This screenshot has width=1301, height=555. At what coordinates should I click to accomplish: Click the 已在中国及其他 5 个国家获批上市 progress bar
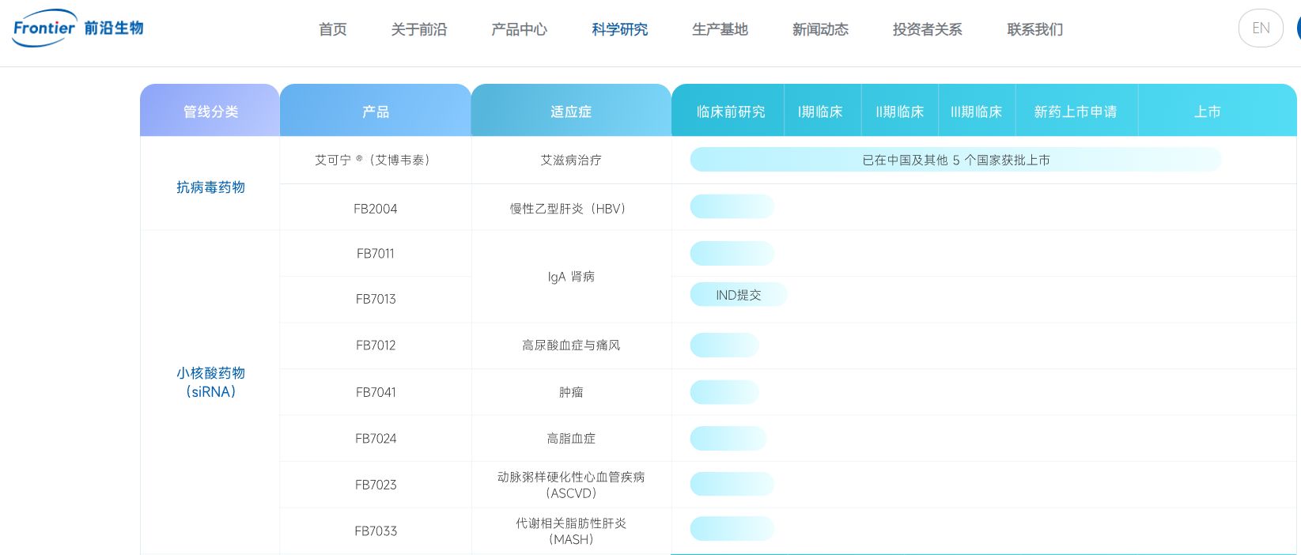point(955,160)
